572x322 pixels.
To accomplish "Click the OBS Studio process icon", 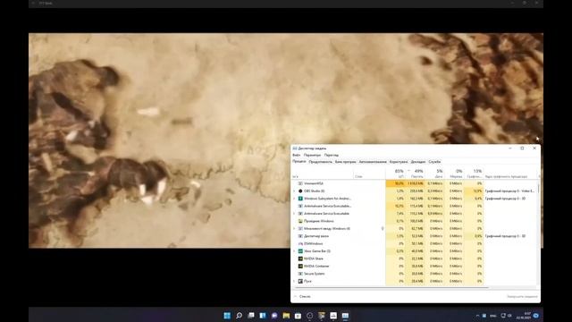I will click(x=300, y=191).
